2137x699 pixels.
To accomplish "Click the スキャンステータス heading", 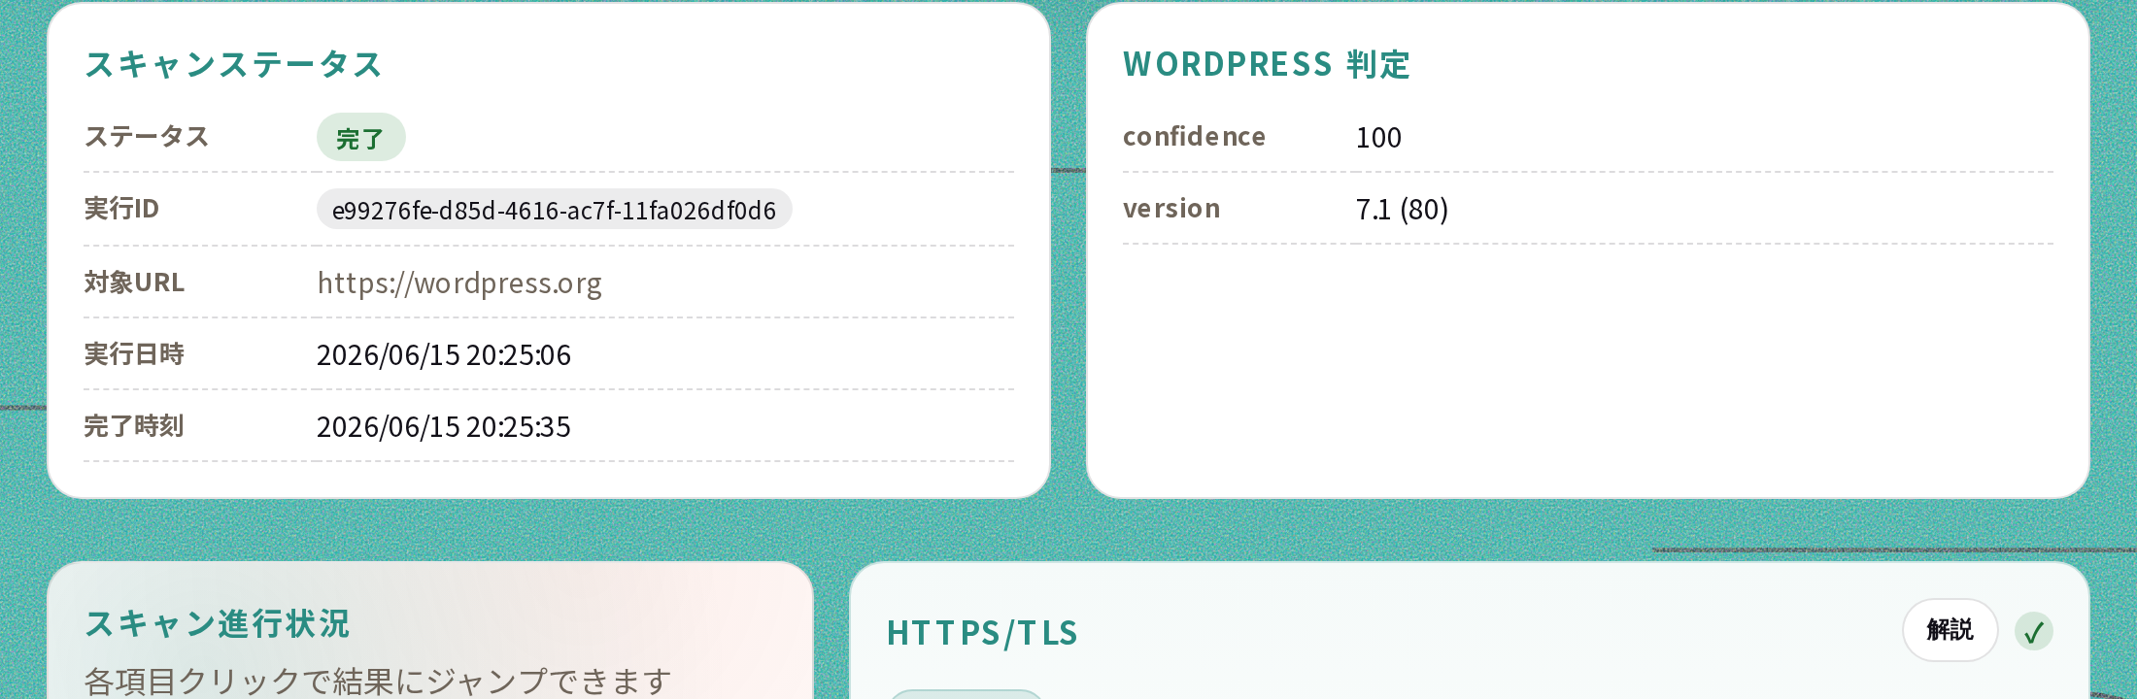I will [233, 64].
